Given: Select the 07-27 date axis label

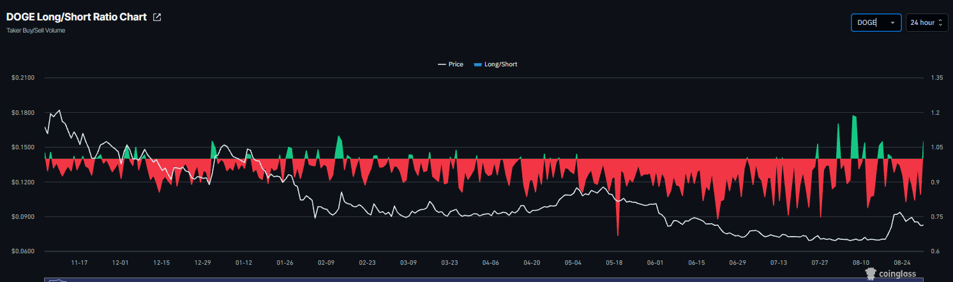Looking at the screenshot, I should pyautogui.click(x=820, y=262).
